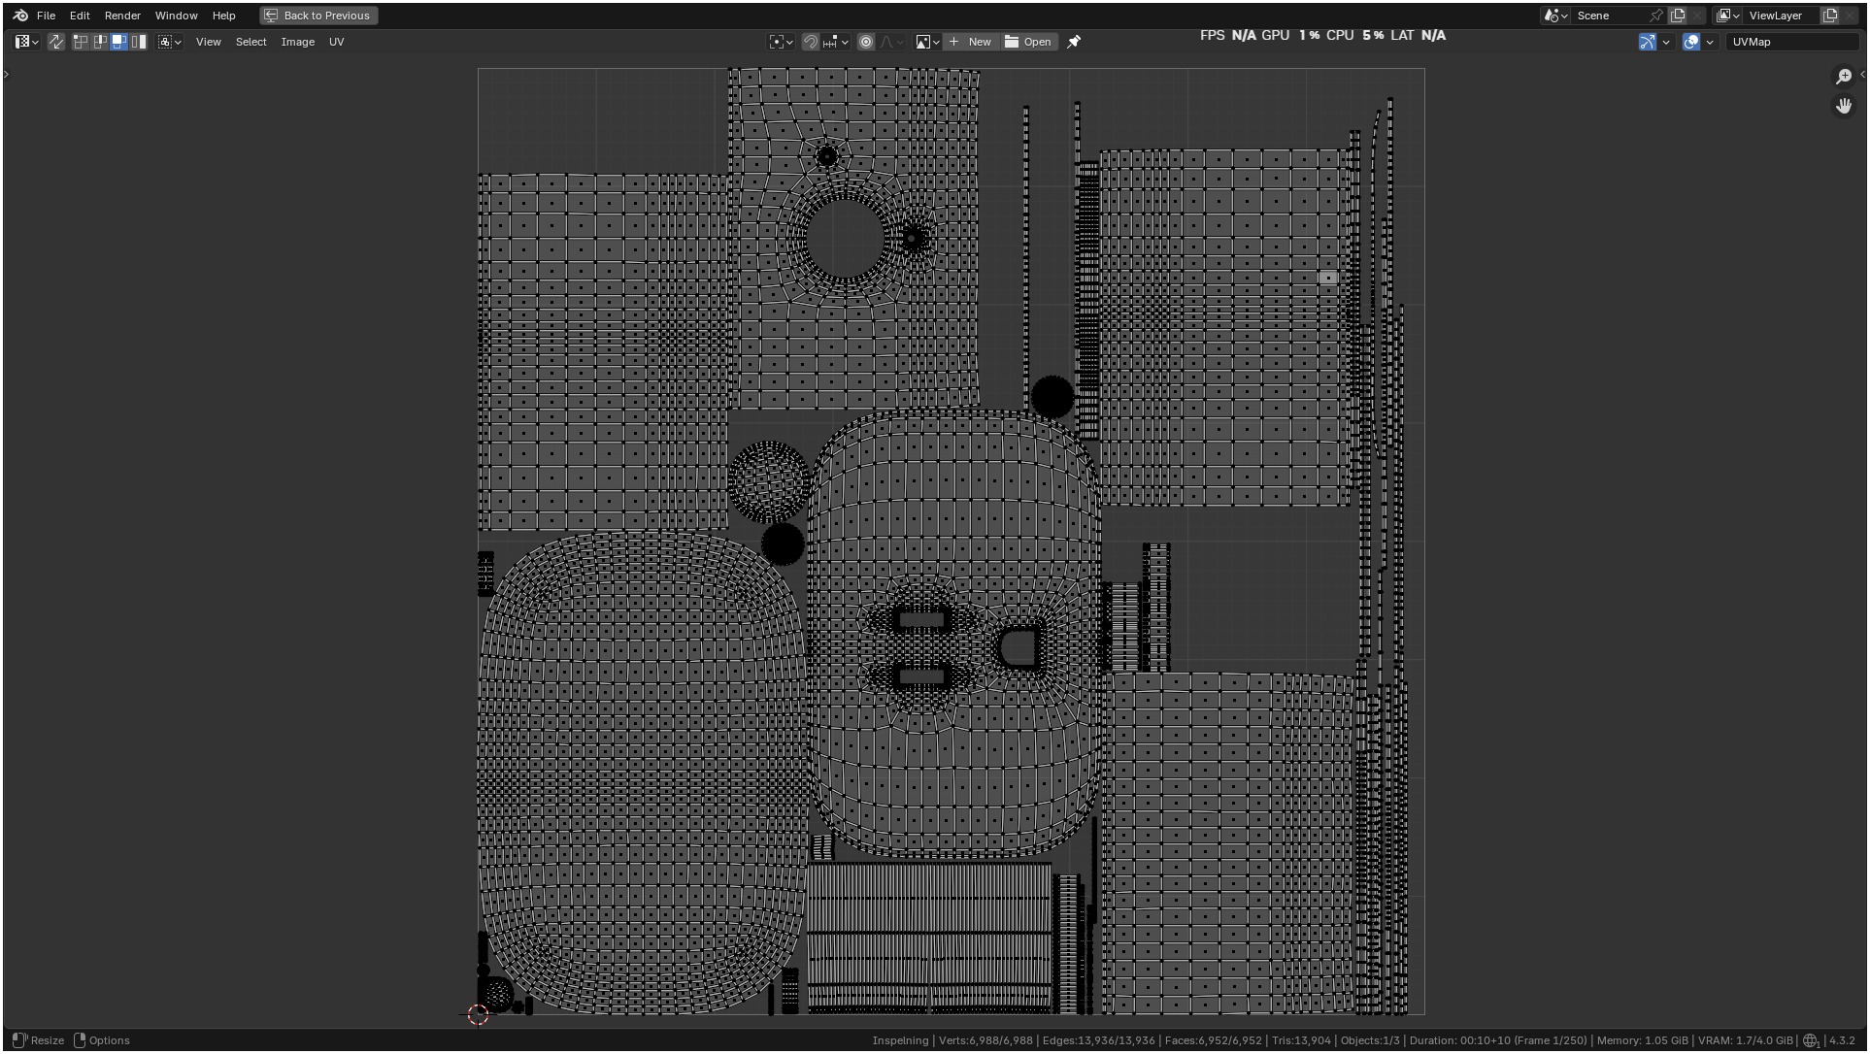Click the Inspelning collection text
Screen dimensions: 1870x1054
[x=900, y=1040]
